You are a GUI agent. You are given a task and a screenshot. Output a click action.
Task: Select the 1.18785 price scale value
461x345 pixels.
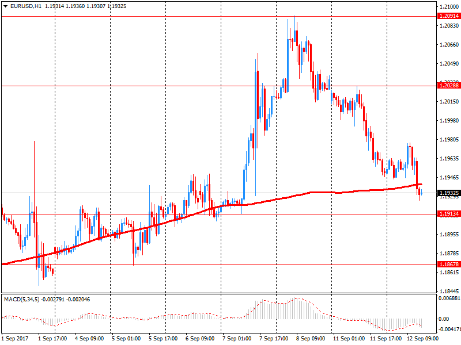tap(449, 253)
